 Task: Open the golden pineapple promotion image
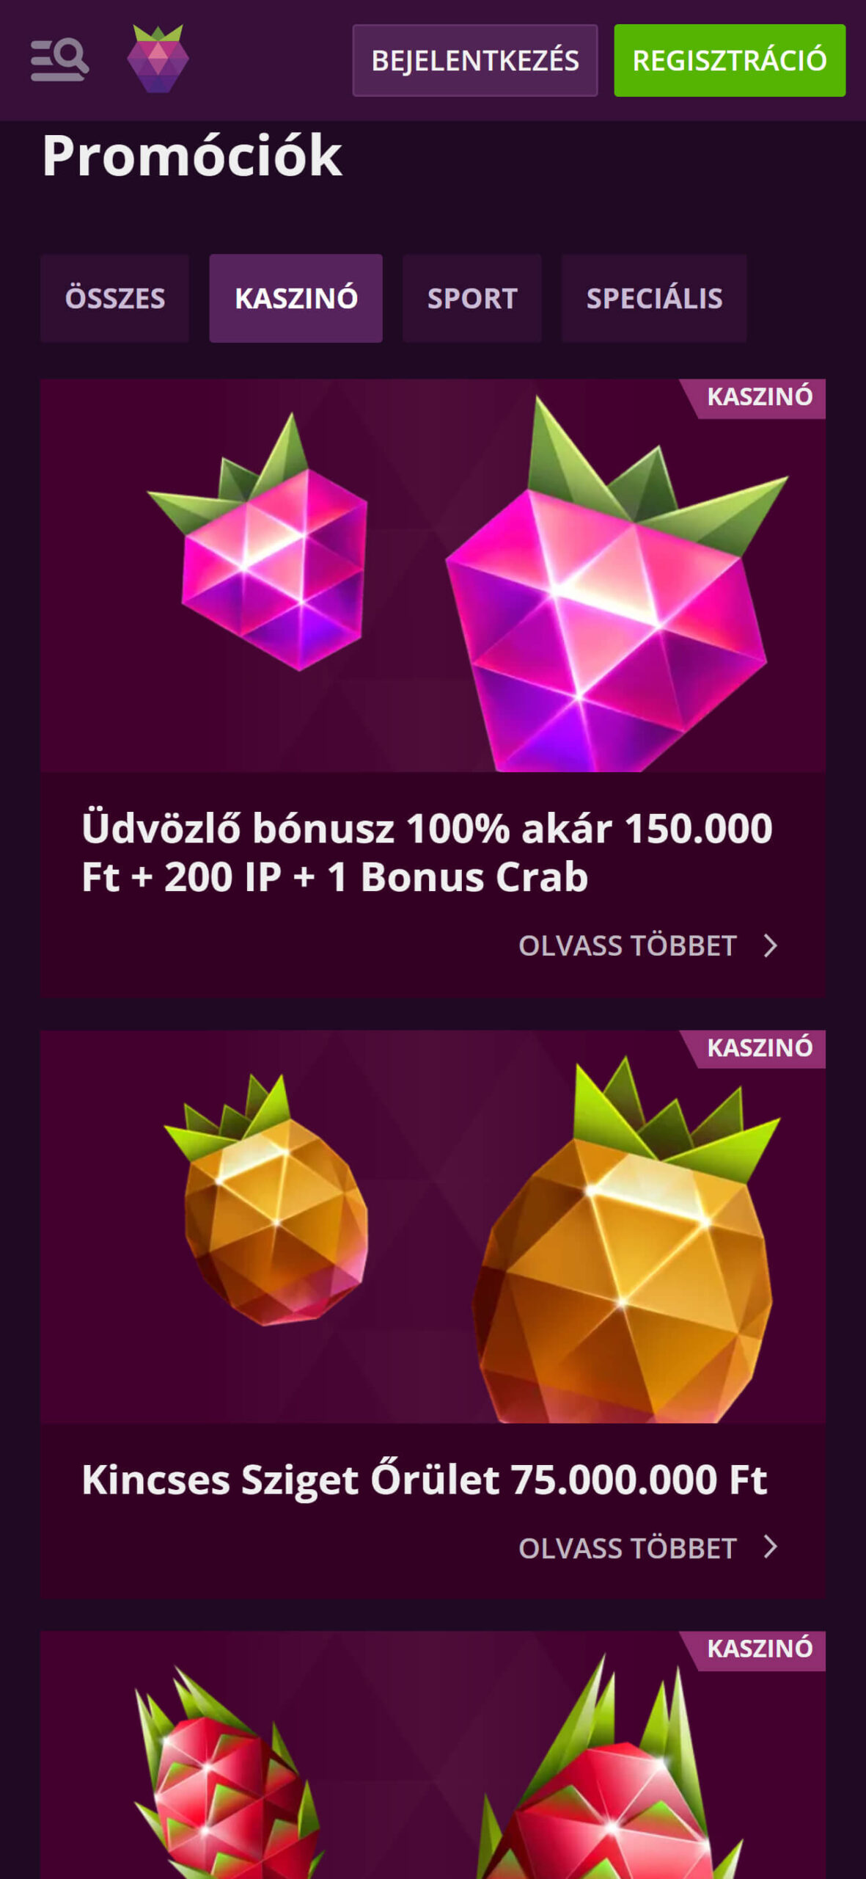point(433,1227)
